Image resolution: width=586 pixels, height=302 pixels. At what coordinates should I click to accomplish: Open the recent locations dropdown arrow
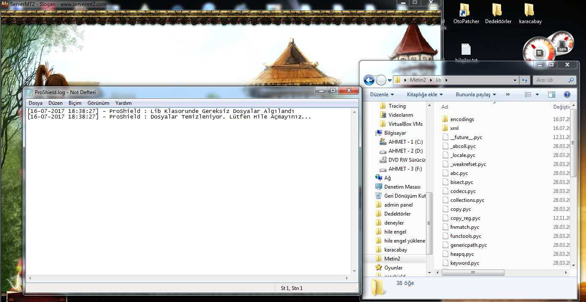click(390, 80)
